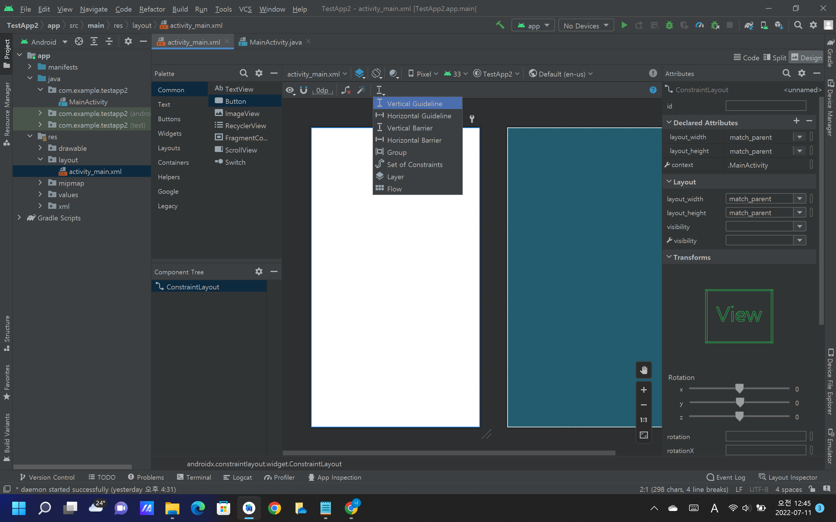Screen dimensions: 836x522
Task: Open the View Options eye menu
Action: click(290, 90)
